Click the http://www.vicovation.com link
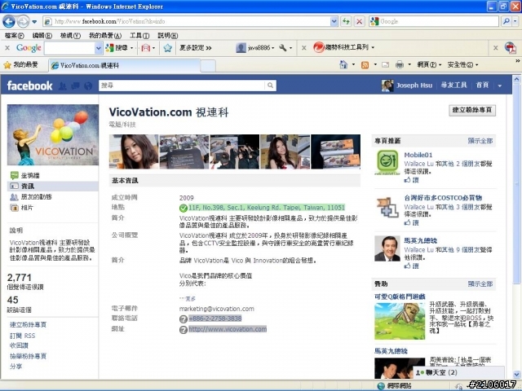522x391 pixels. [x=228, y=329]
